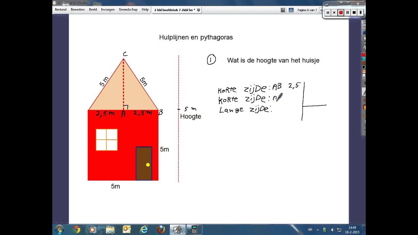Launch Internet Explorer from taskbar
418x235 pixels.
[144, 229]
